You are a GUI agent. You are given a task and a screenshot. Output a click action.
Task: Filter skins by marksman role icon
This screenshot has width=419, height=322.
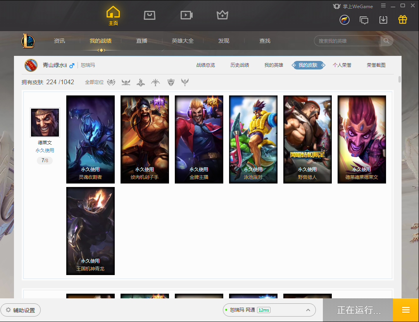[155, 82]
